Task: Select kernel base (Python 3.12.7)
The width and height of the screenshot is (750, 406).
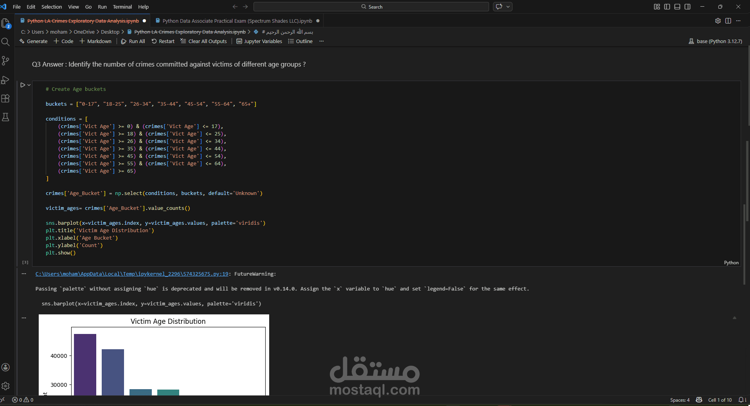Action: 715,41
